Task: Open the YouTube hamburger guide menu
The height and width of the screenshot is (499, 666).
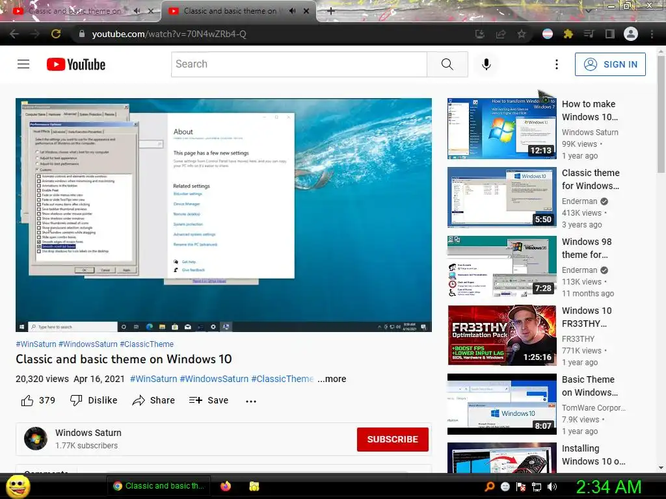Action: click(23, 64)
